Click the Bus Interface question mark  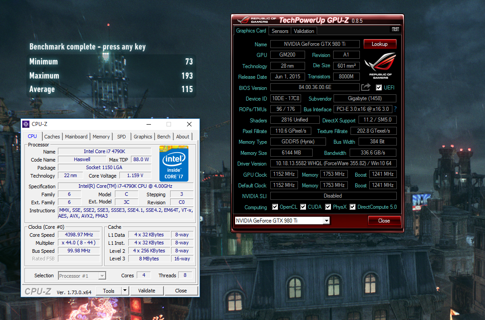tap(395, 109)
